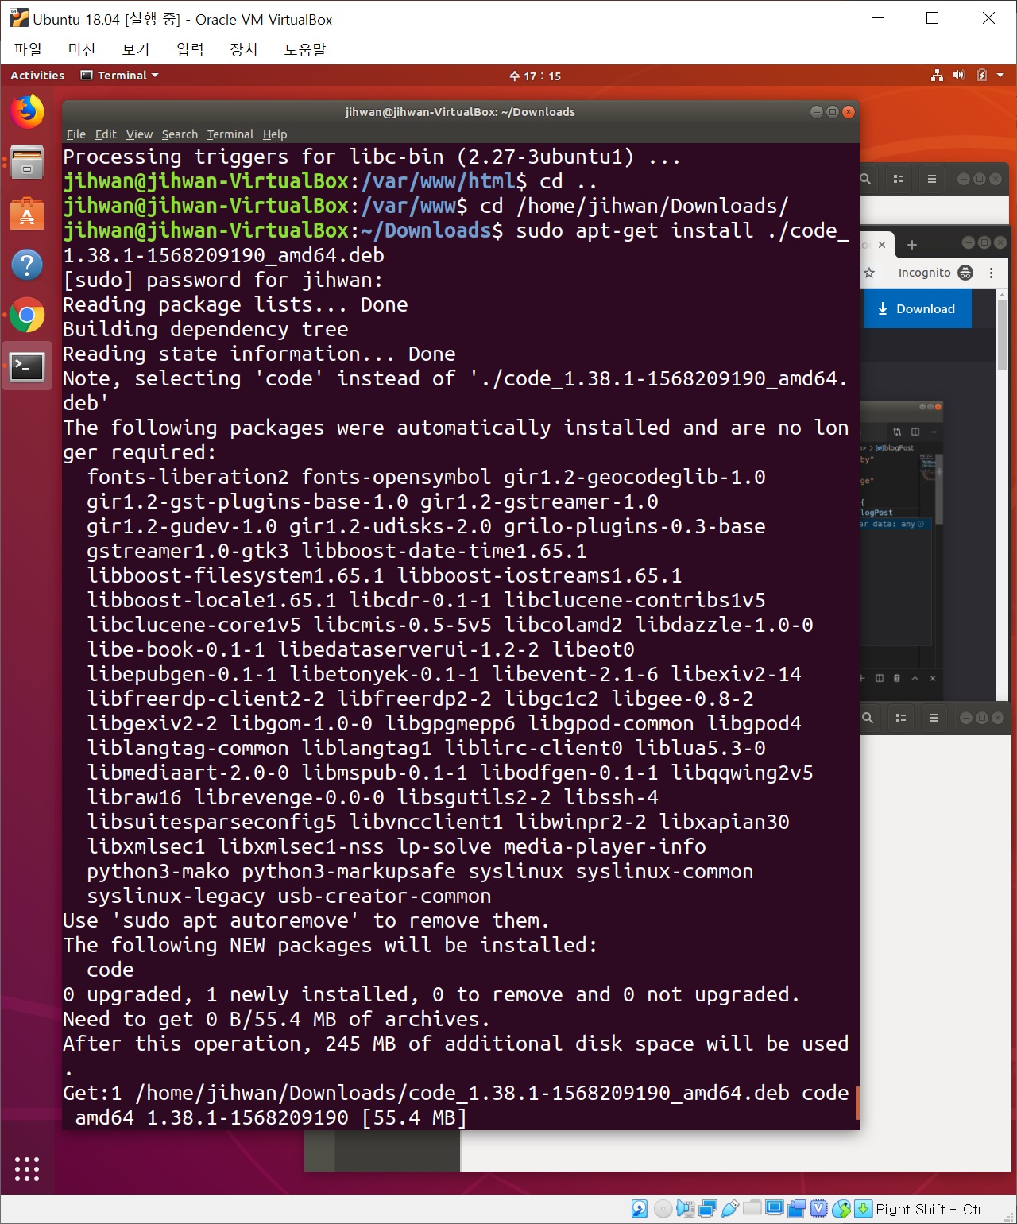This screenshot has height=1224, width=1017.
Task: Click search icon in lower Files window
Action: pos(868,718)
